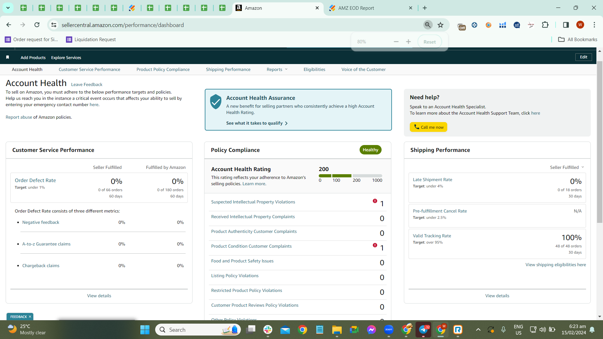This screenshot has height=339, width=603.
Task: Open the All Bookmarks folder
Action: (x=578, y=40)
